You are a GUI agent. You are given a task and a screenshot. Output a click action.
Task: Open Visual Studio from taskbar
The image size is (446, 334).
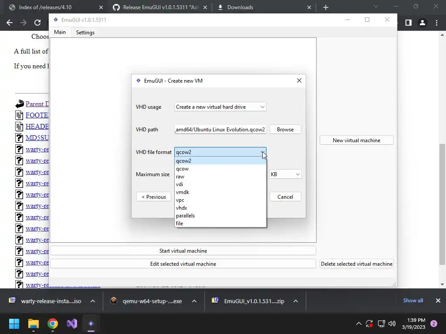[x=72, y=324]
